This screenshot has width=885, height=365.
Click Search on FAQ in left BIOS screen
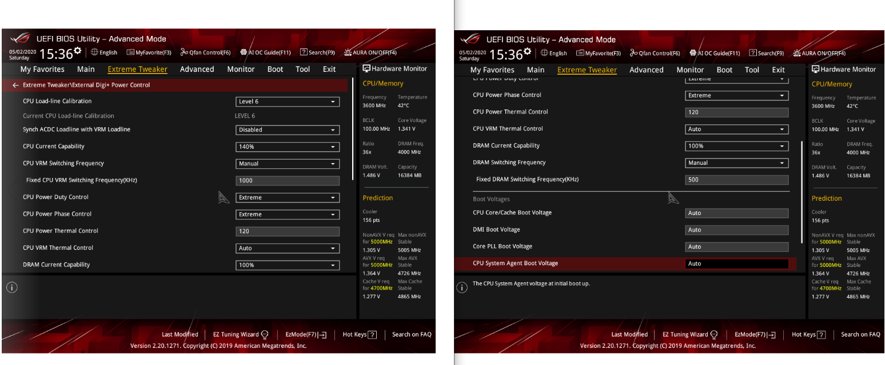point(412,335)
